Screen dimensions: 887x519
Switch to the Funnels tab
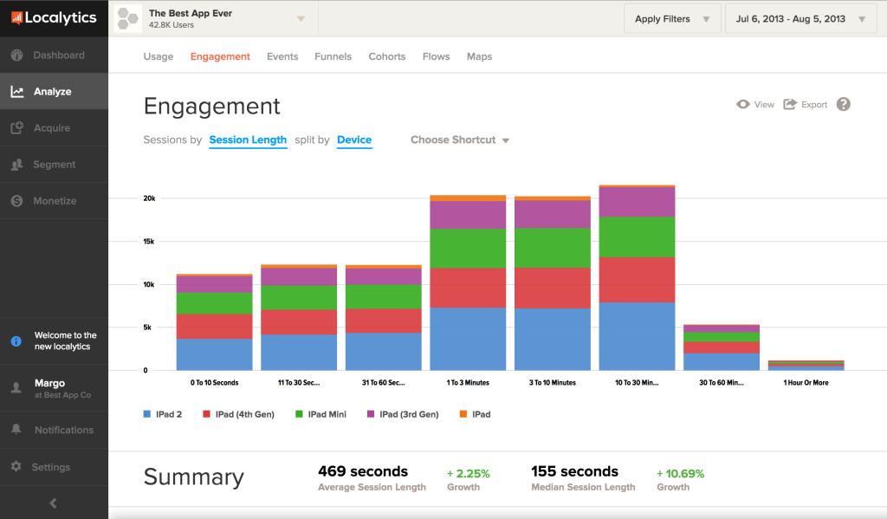click(x=333, y=56)
